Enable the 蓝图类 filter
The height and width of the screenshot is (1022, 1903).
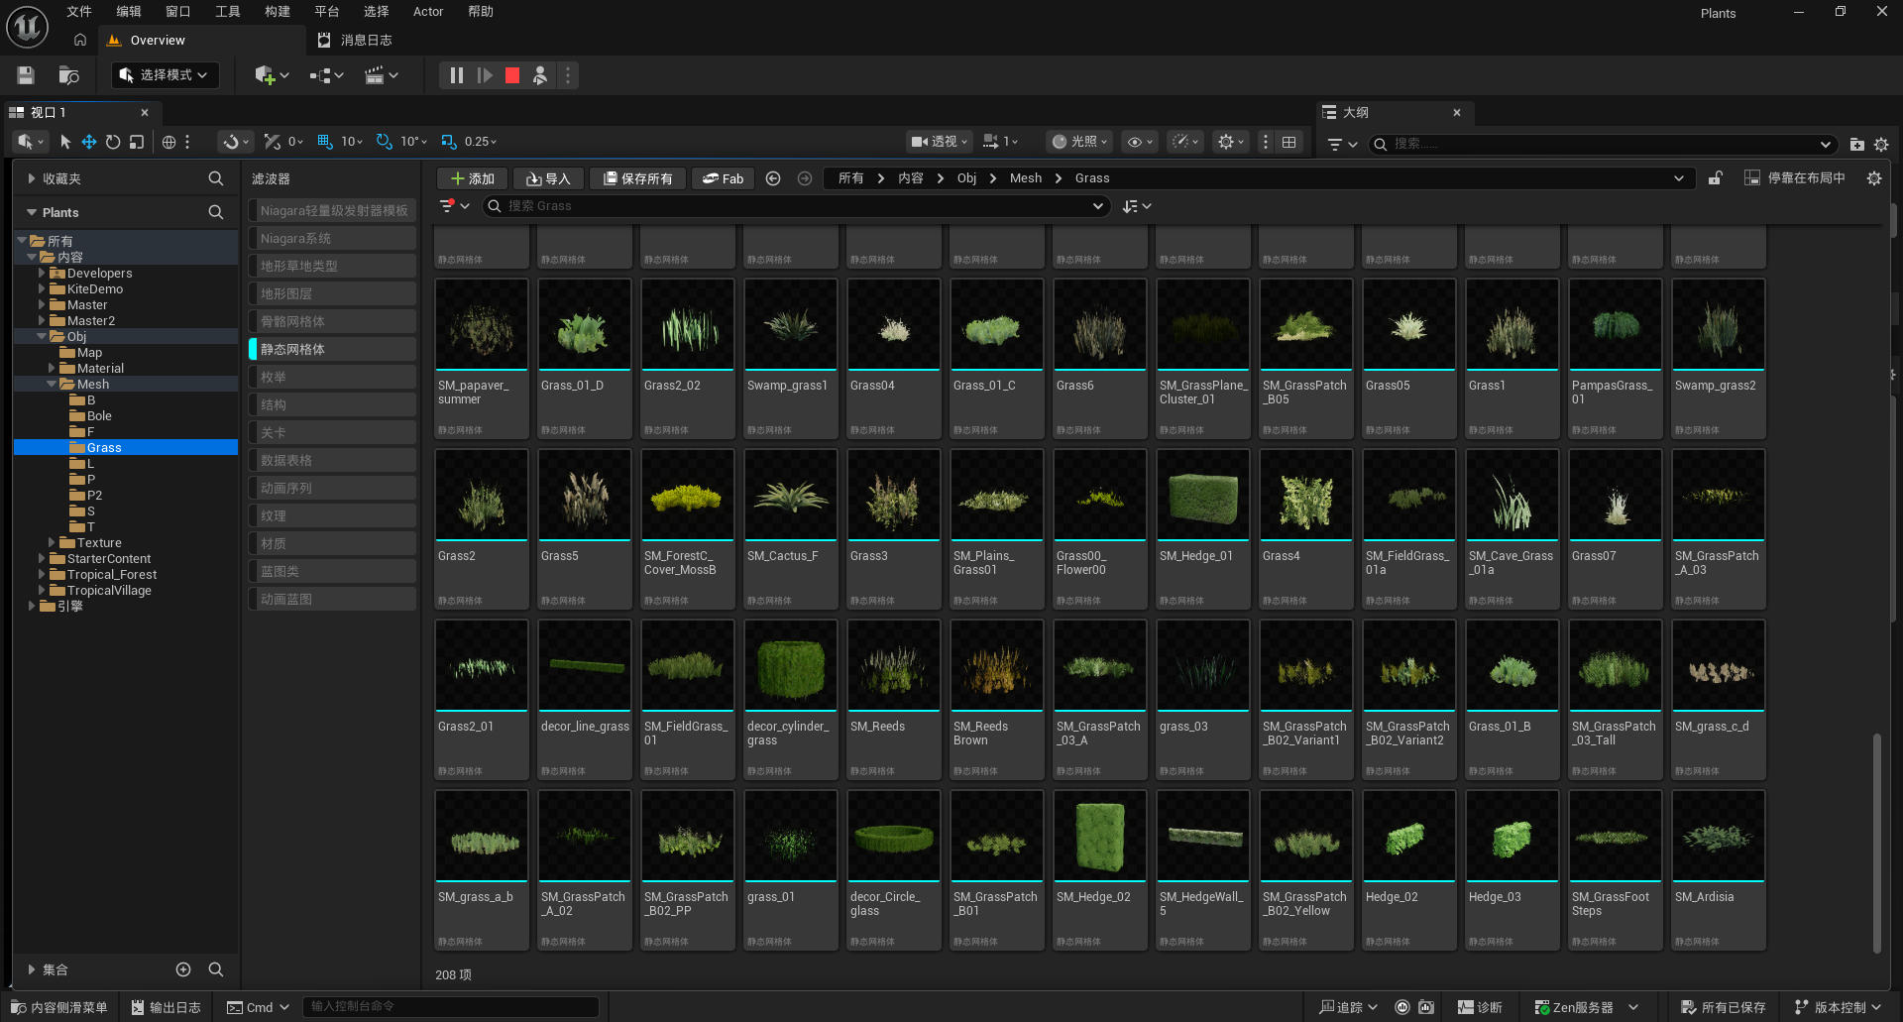[332, 571]
